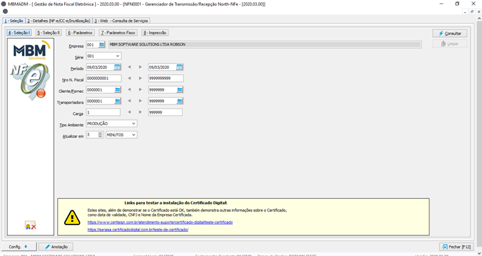The image size is (482, 256).
Task: Click next arrow in Cliente/Fornec row
Action: (x=140, y=89)
